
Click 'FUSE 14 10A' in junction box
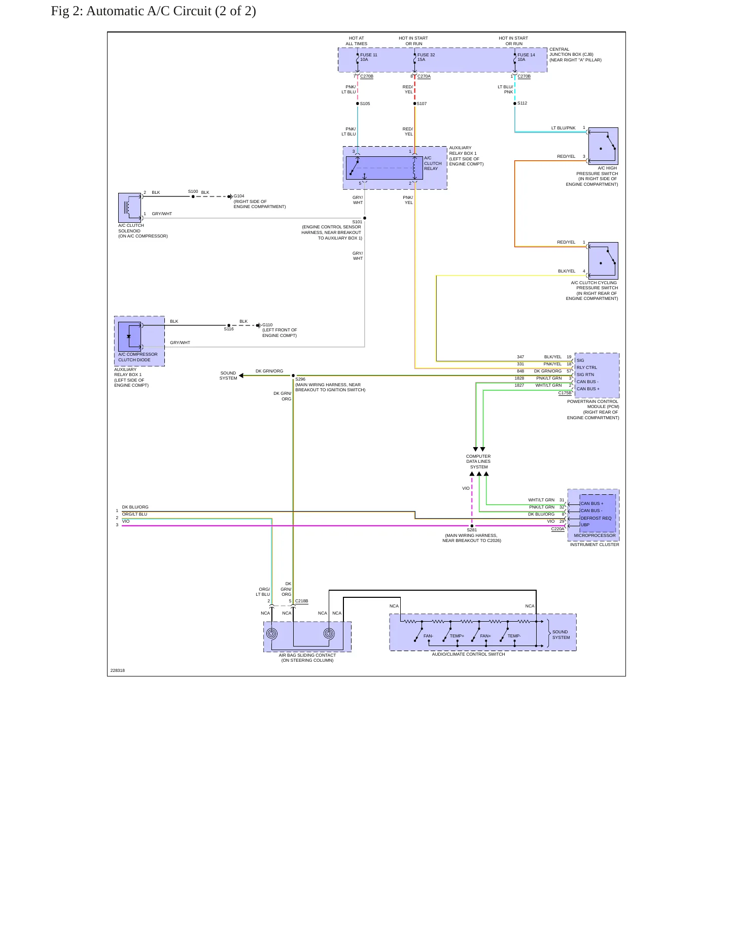pyautogui.click(x=526, y=57)
